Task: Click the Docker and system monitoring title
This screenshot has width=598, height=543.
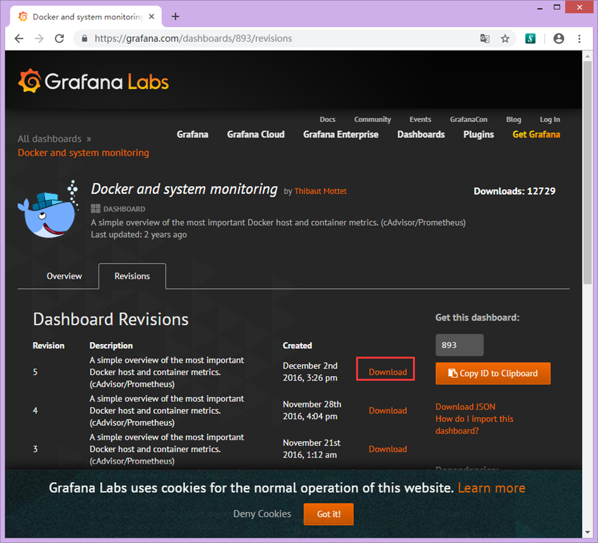Action: (184, 189)
